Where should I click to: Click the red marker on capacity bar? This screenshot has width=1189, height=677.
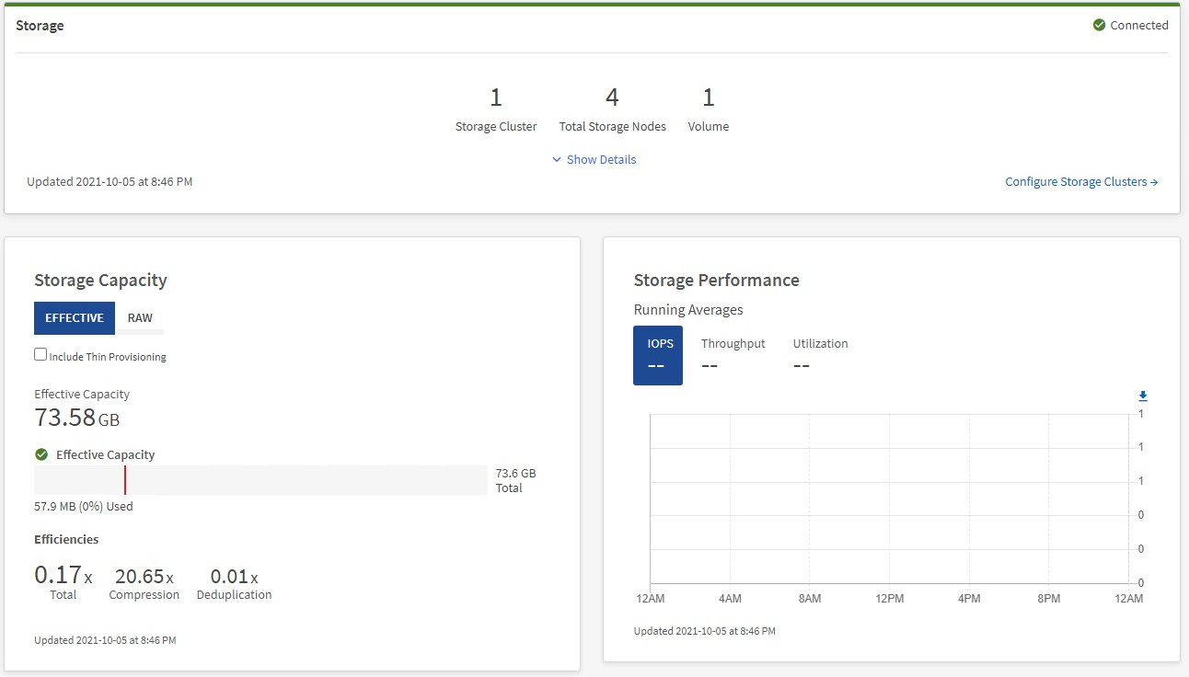click(x=125, y=480)
